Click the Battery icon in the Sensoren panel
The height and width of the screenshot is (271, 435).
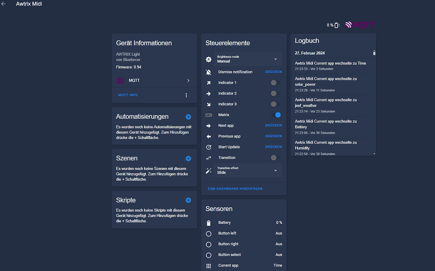tap(208, 222)
